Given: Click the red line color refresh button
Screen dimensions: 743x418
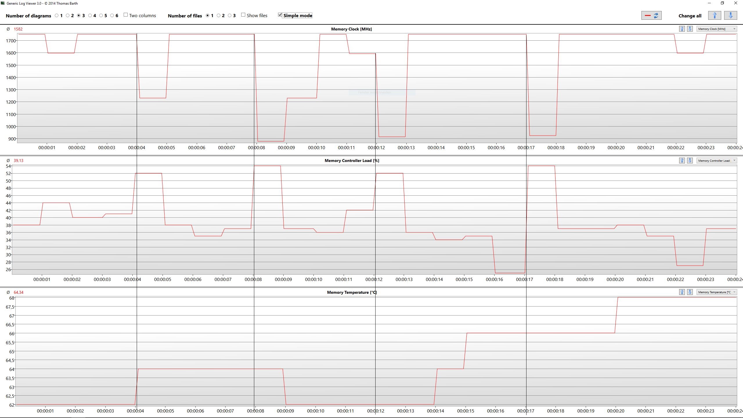Looking at the screenshot, I should click(651, 15).
